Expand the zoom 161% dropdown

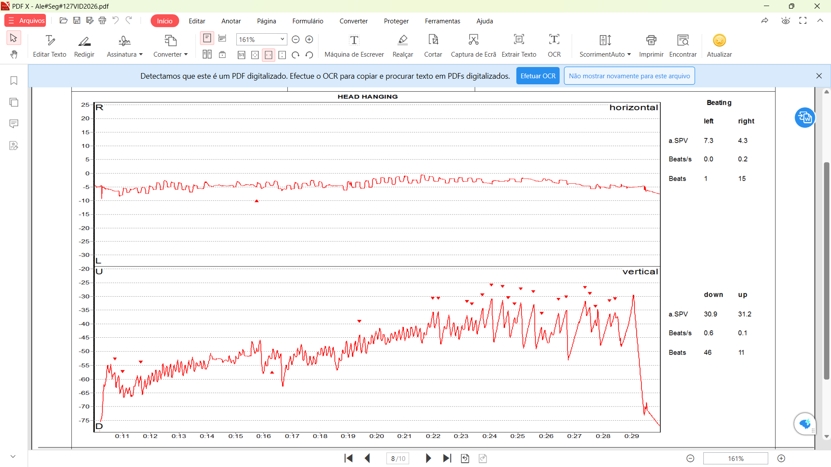(x=282, y=39)
